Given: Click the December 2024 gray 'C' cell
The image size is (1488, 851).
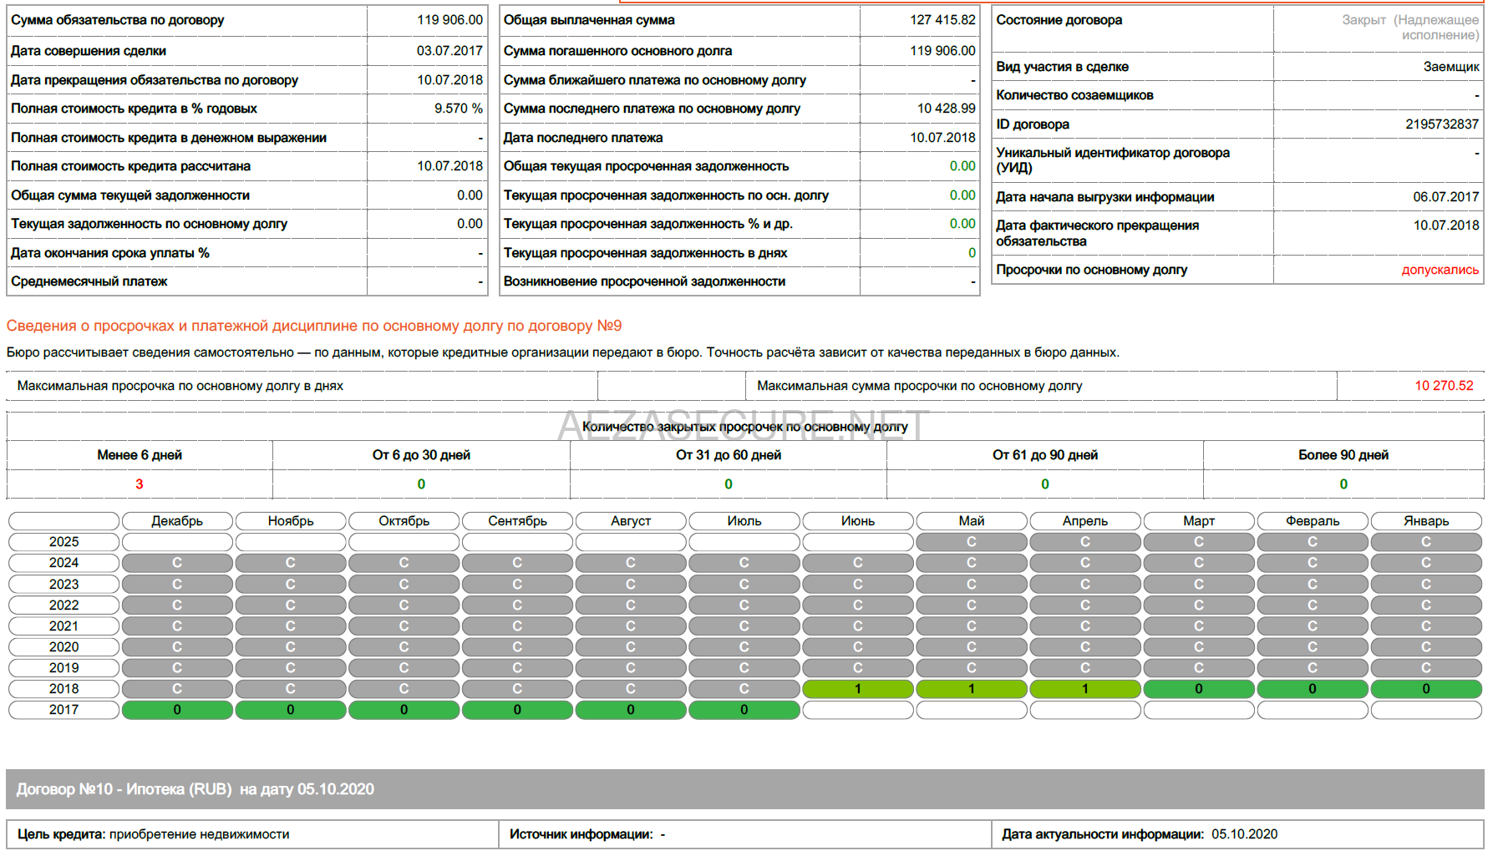Looking at the screenshot, I should pos(177,563).
